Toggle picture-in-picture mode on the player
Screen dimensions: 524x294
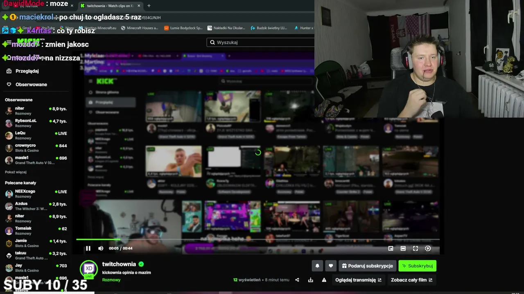coord(391,248)
